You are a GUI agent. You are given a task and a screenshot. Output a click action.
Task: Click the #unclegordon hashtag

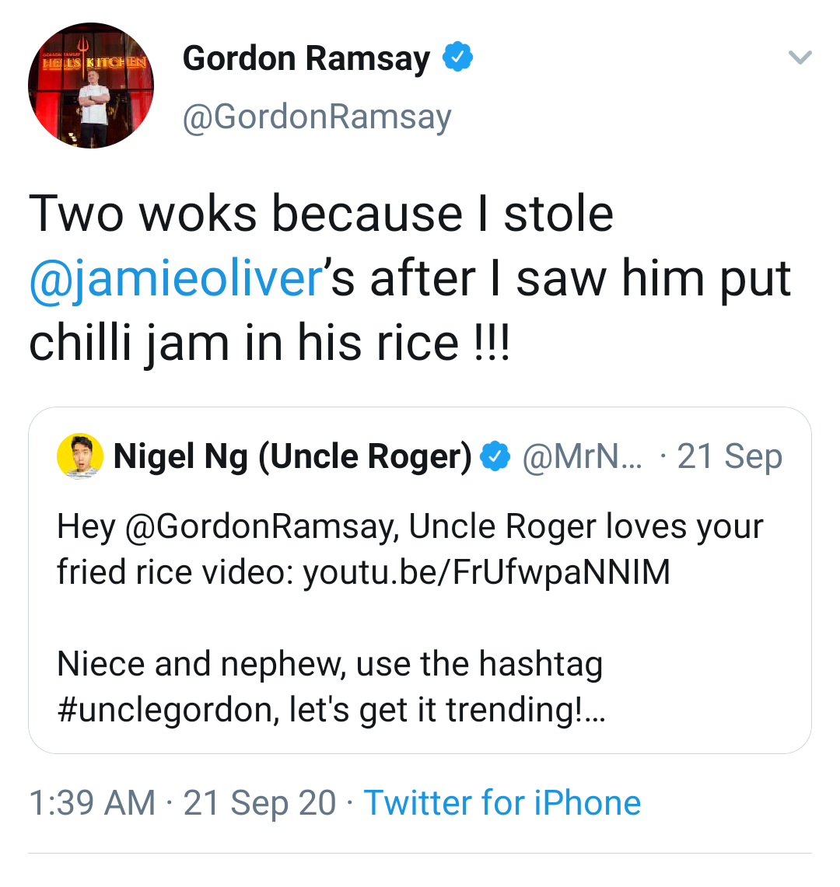click(x=168, y=710)
